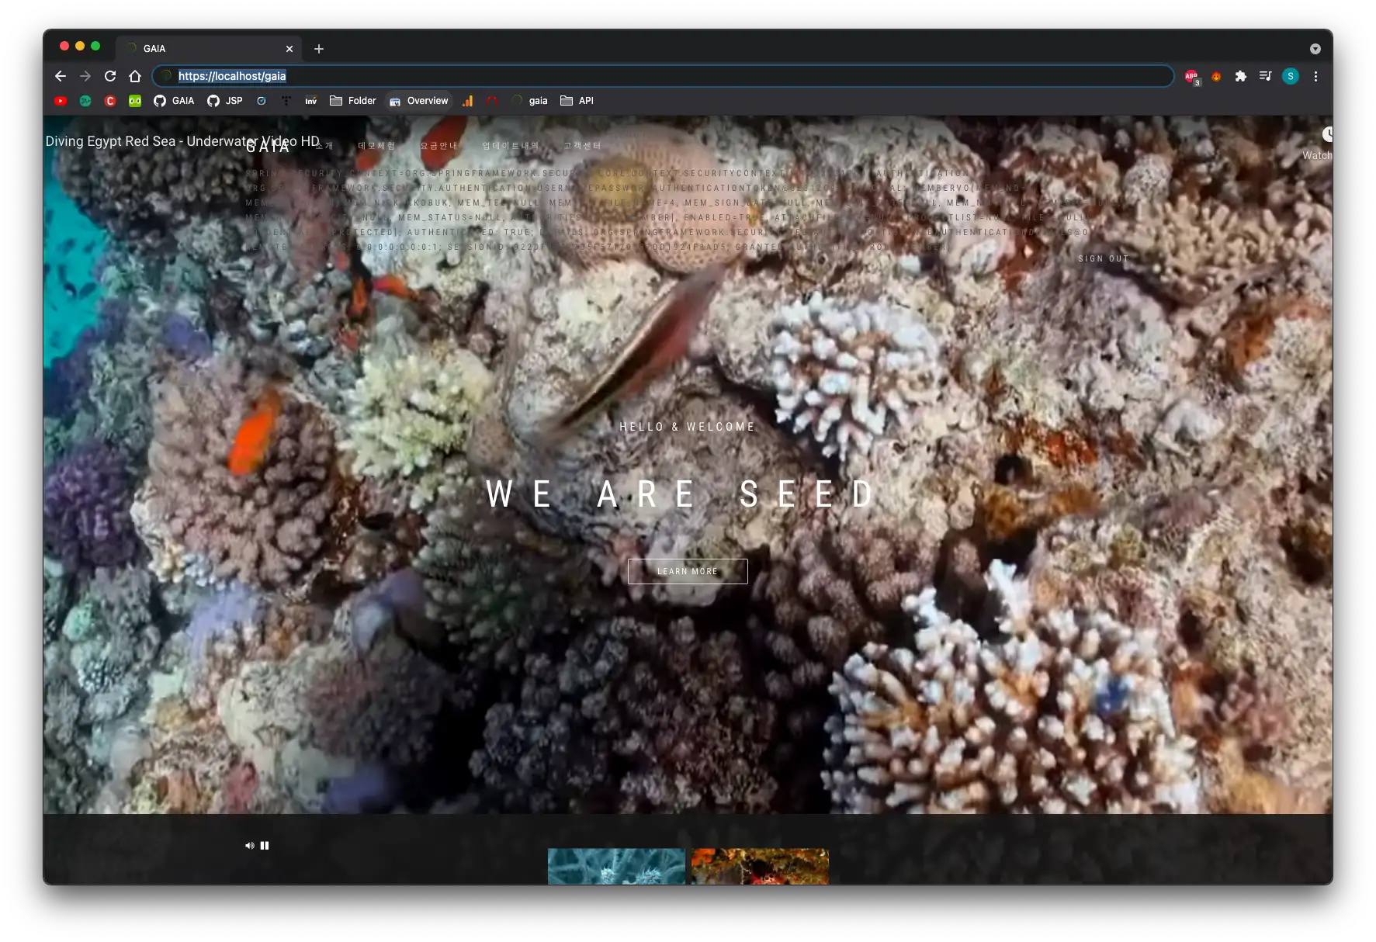Expand the Folder bookmarks folder
The image size is (1376, 942).
tap(353, 101)
